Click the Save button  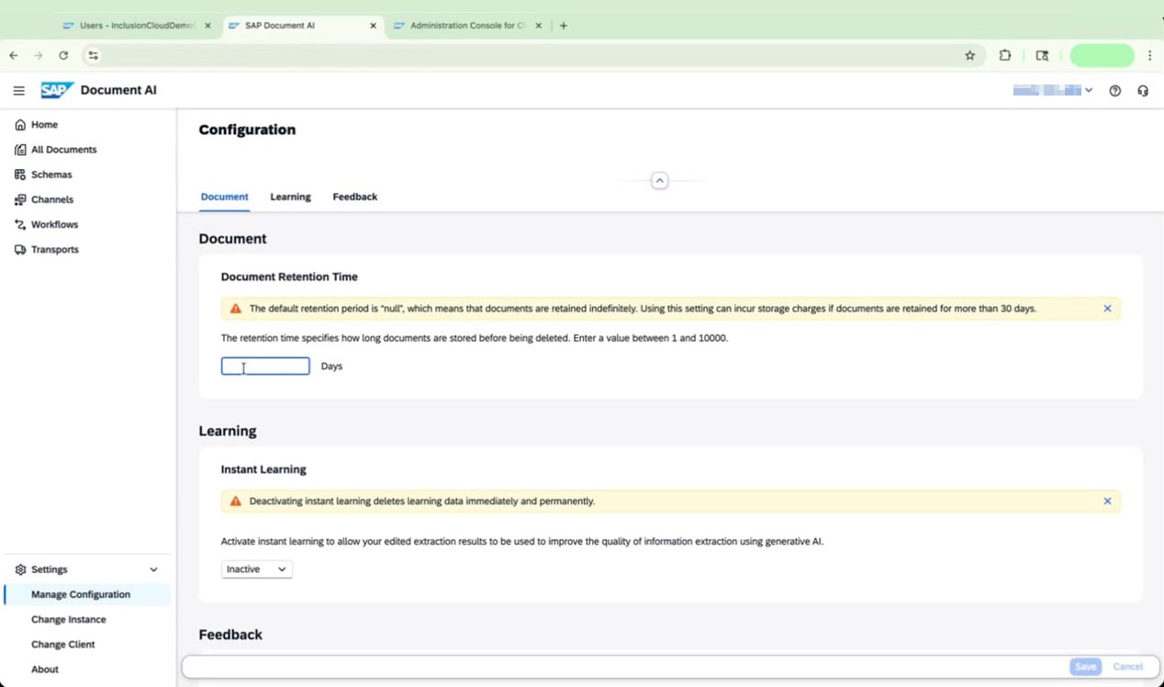click(x=1085, y=667)
